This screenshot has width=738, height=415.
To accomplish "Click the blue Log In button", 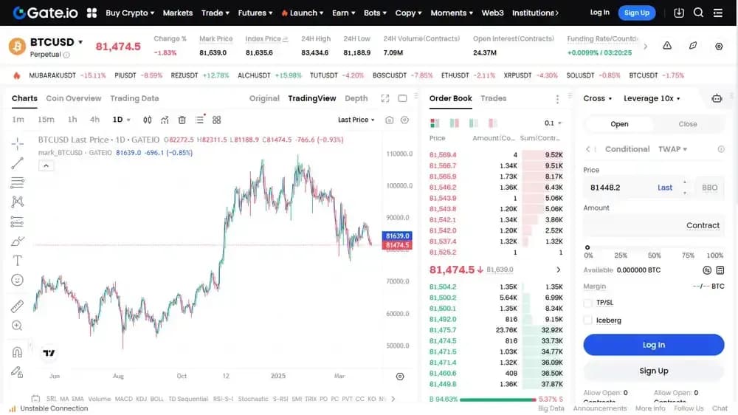I will pos(653,345).
